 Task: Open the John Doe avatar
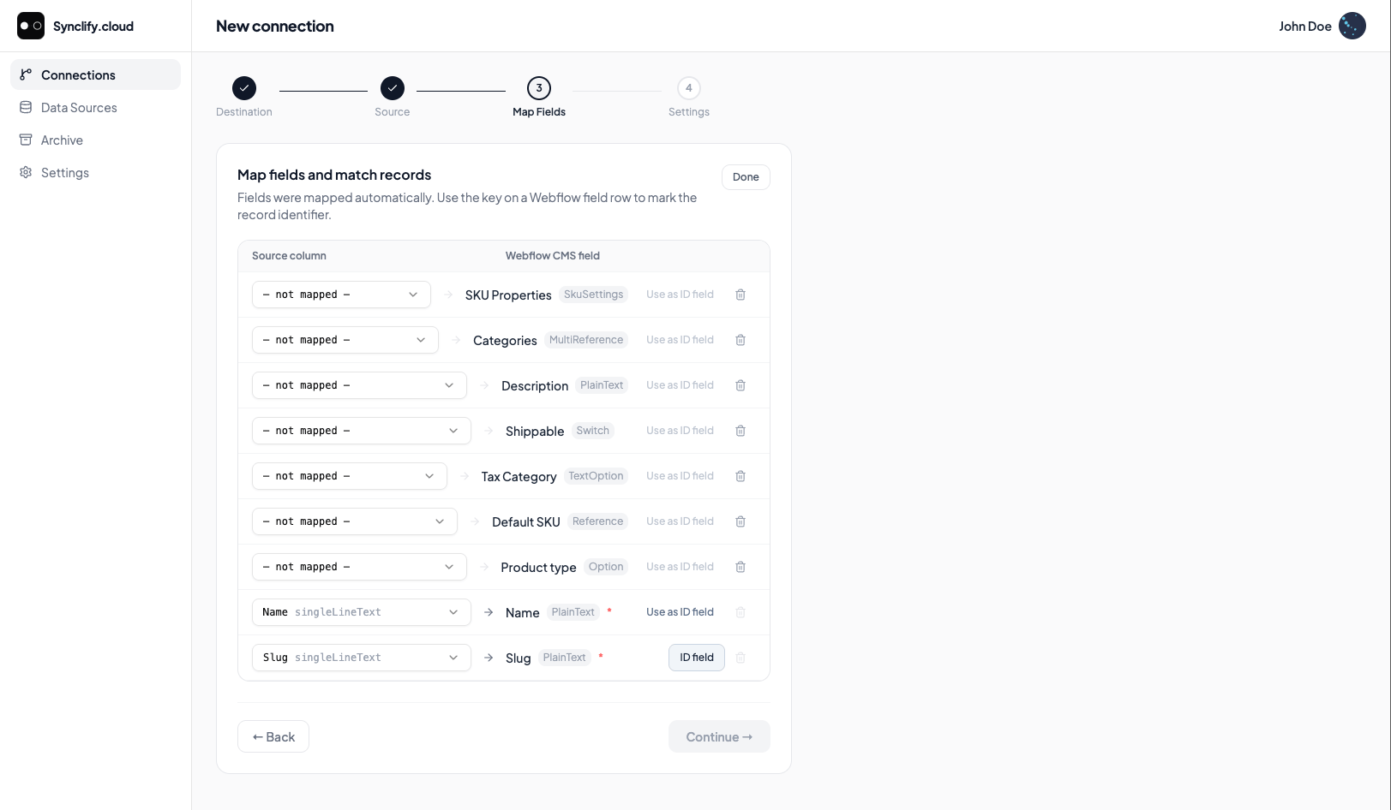point(1352,26)
